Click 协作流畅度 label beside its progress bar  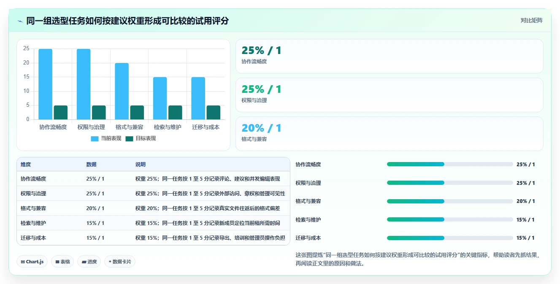(308, 165)
